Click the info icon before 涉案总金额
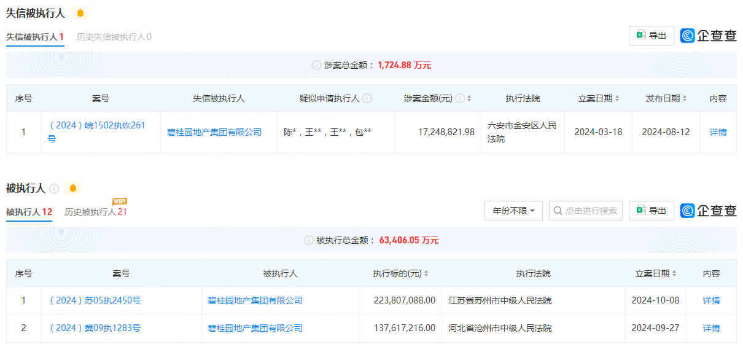Screen dimensions: 743x344 pyautogui.click(x=316, y=65)
